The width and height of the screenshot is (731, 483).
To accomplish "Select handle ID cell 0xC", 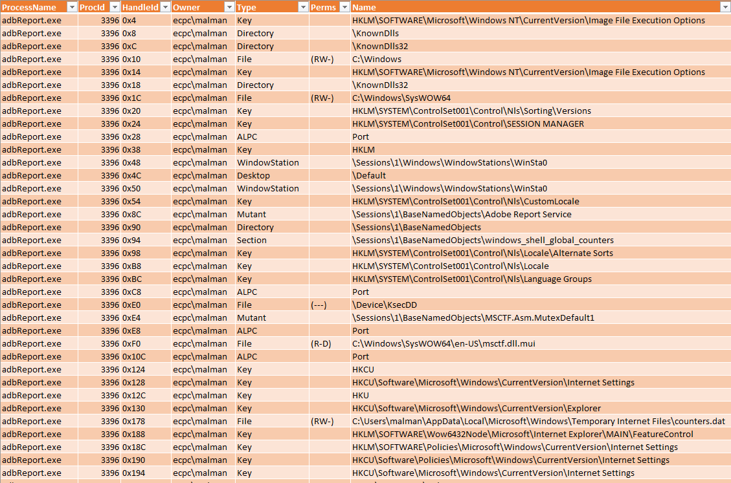I will point(146,46).
